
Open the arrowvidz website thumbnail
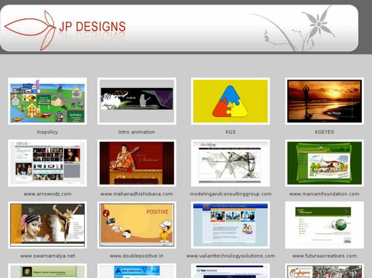pyautogui.click(x=48, y=163)
